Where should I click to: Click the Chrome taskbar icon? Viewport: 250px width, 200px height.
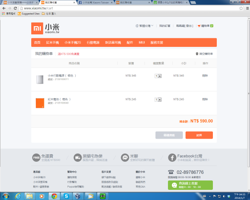(x=54, y=196)
